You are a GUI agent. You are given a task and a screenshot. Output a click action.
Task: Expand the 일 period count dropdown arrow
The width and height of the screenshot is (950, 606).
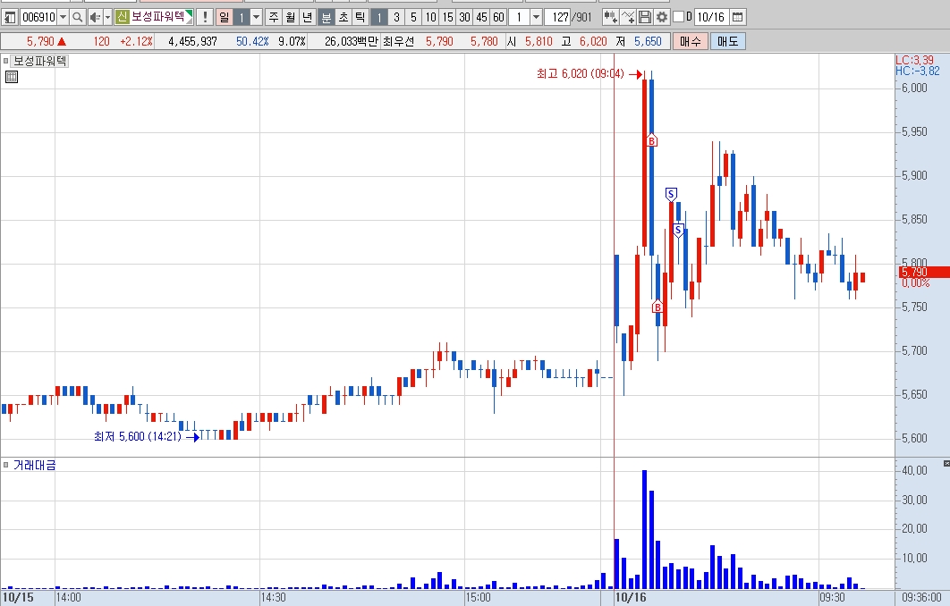click(256, 17)
